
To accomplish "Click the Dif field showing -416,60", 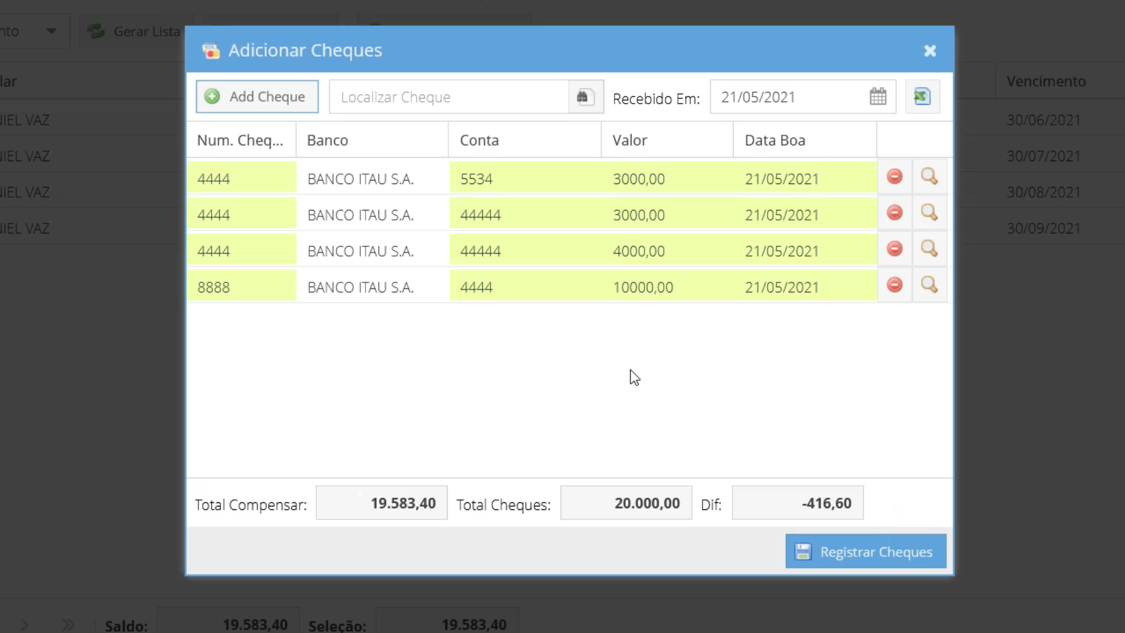I will [x=797, y=503].
